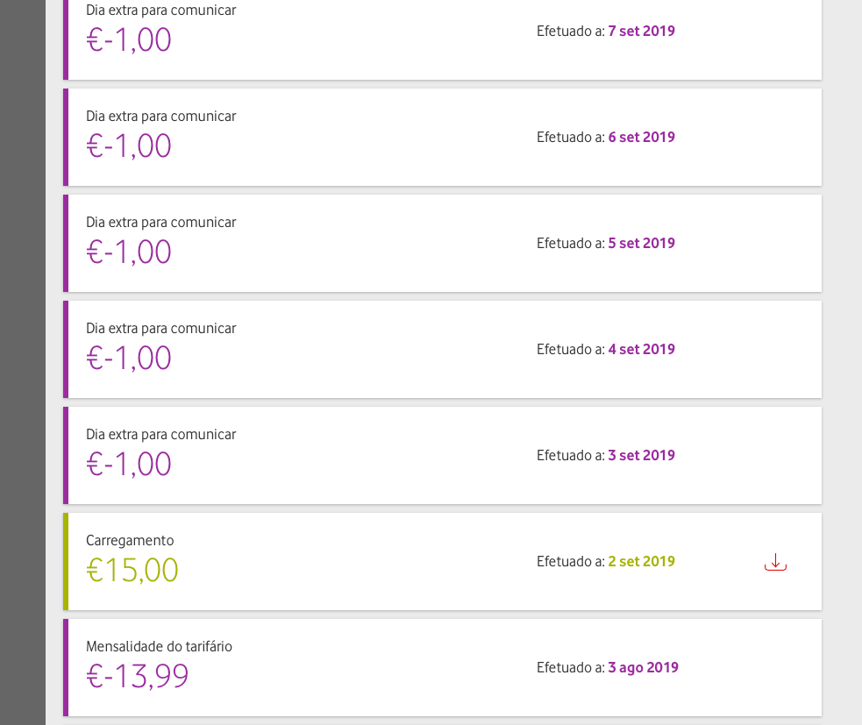Click the "3 ago 2019" date
The image size is (862, 725).
pos(643,667)
